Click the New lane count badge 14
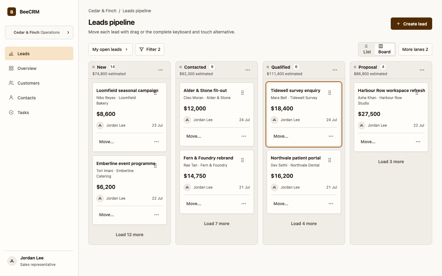The image size is (442, 276). [x=113, y=67]
